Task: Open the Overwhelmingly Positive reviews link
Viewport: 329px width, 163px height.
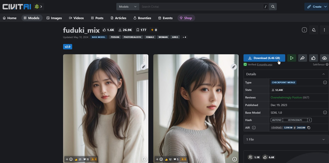Action: 286,97
